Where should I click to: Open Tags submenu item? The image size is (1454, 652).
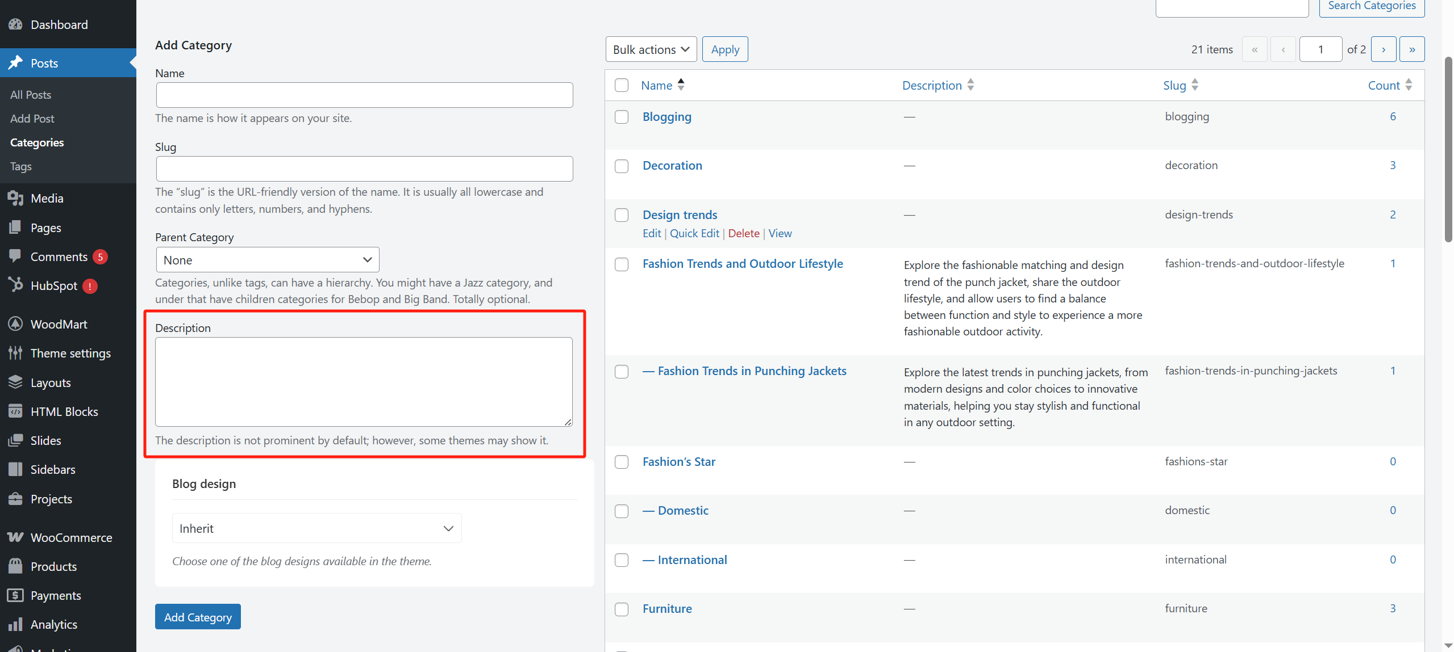click(x=21, y=166)
